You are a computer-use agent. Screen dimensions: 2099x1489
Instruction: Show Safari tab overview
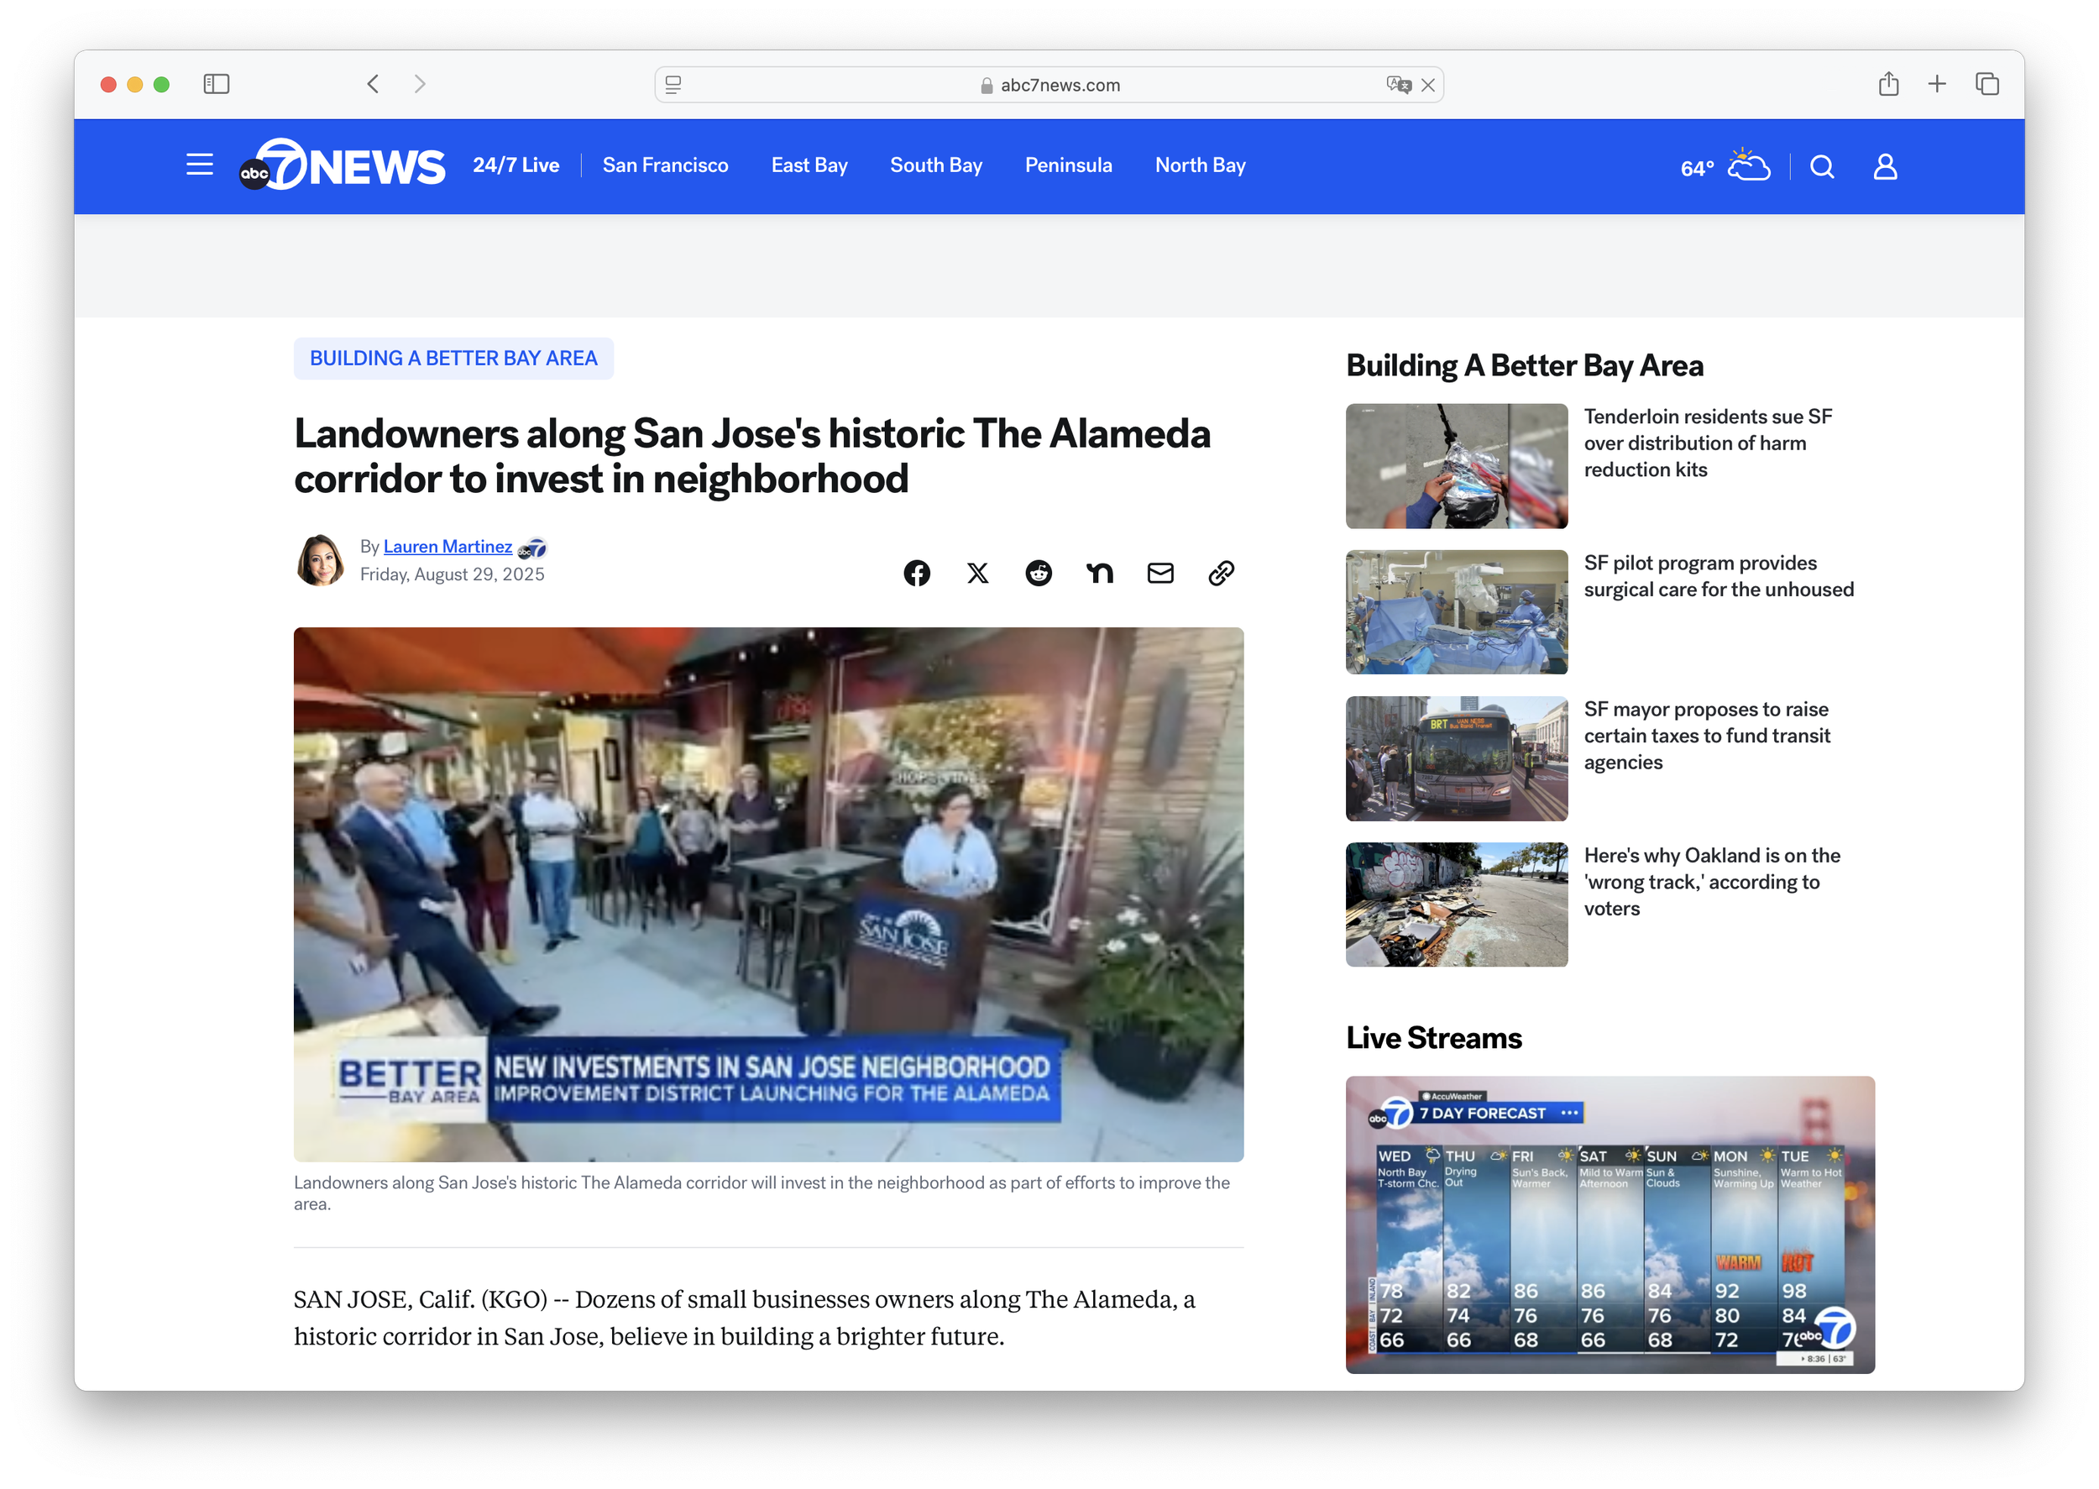pos(1986,84)
